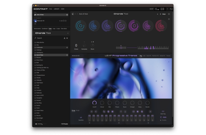Image resolution: width=206 pixels, height=135 pixels.
Task: Adjust the Octave value 0
Action: 76,45
